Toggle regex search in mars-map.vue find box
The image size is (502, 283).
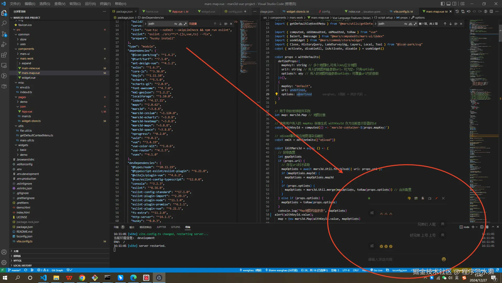pyautogui.click(x=415, y=24)
